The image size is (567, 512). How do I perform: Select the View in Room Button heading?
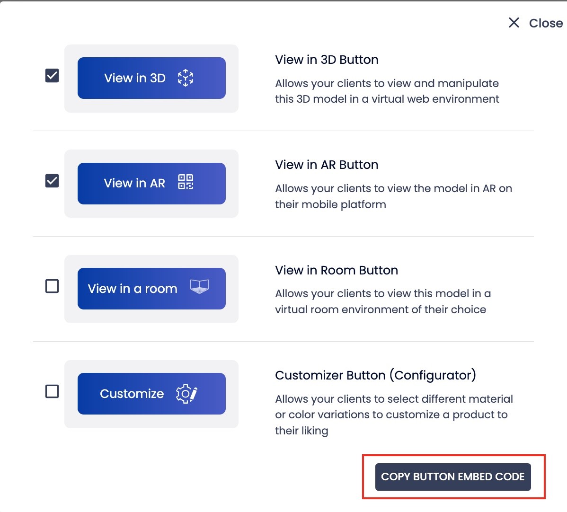point(337,270)
